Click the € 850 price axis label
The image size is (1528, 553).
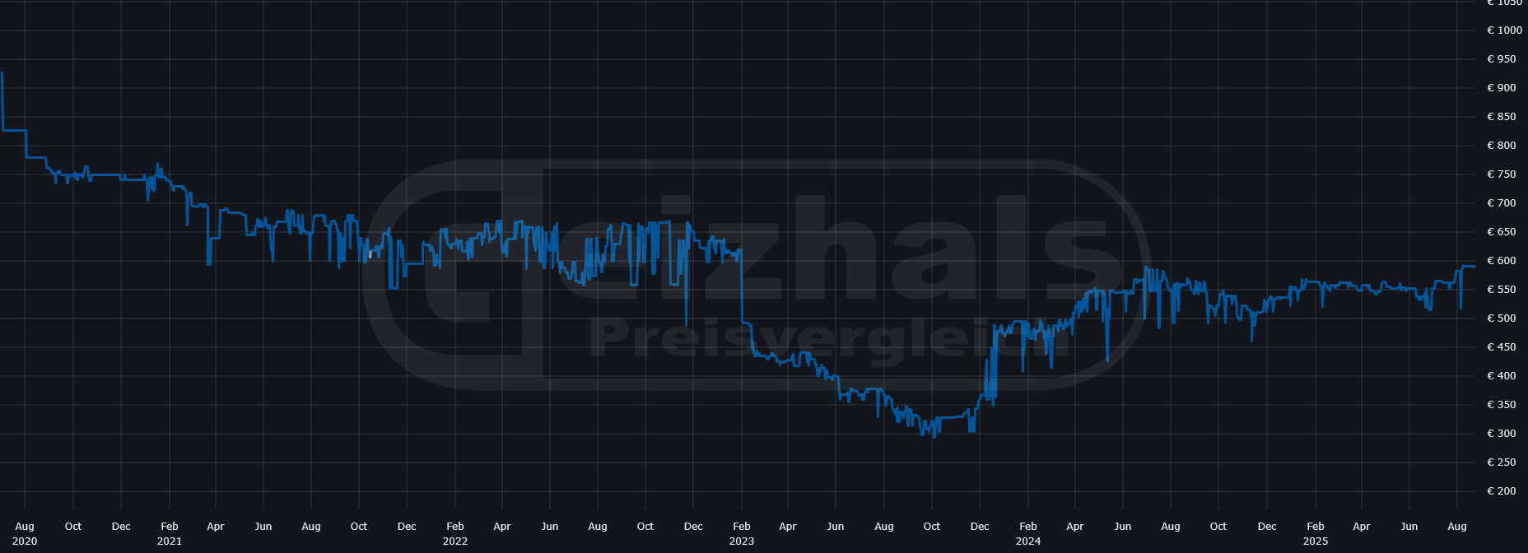pos(1501,117)
